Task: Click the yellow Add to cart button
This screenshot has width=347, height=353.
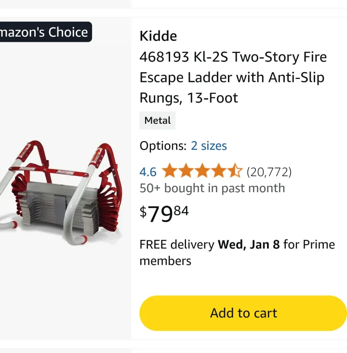Action: [x=243, y=313]
